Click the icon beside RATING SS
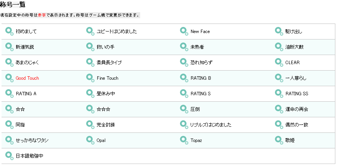The image size is (338, 167). point(279,93)
